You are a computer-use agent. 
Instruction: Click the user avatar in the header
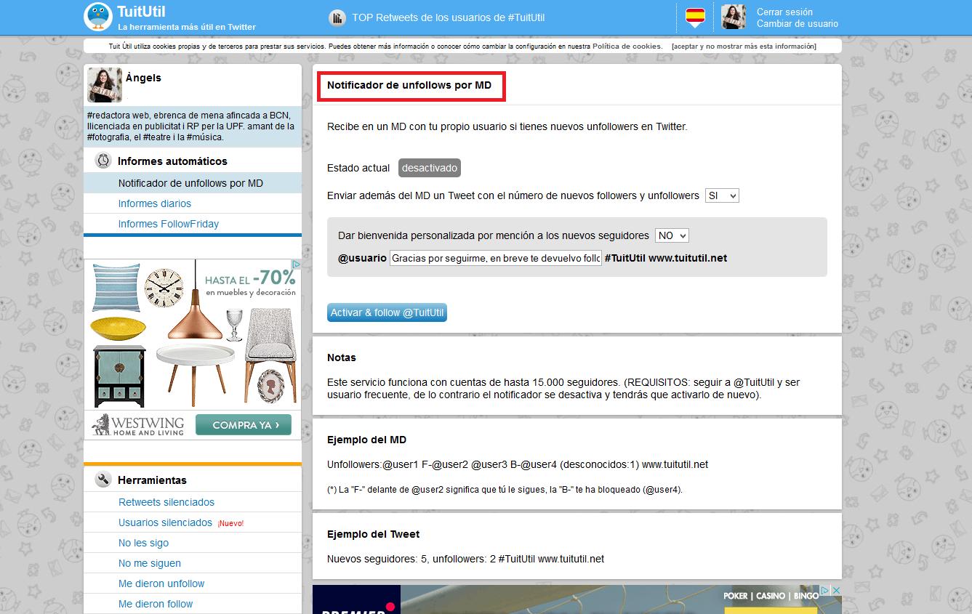[x=734, y=17]
